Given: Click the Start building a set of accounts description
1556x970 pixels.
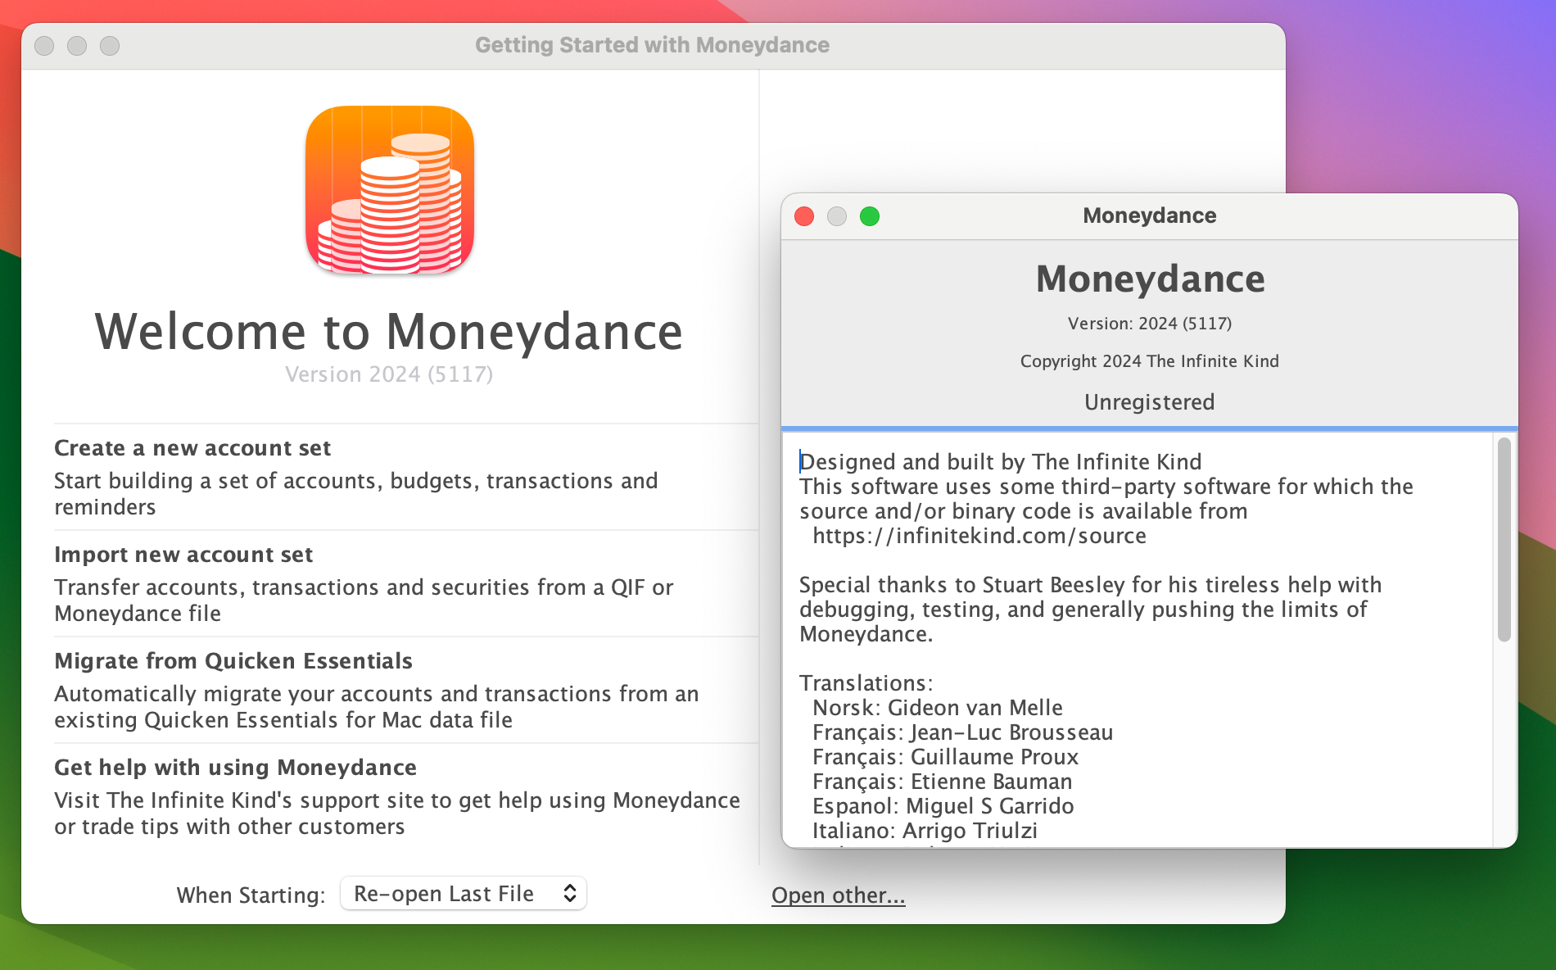Looking at the screenshot, I should tap(356, 494).
